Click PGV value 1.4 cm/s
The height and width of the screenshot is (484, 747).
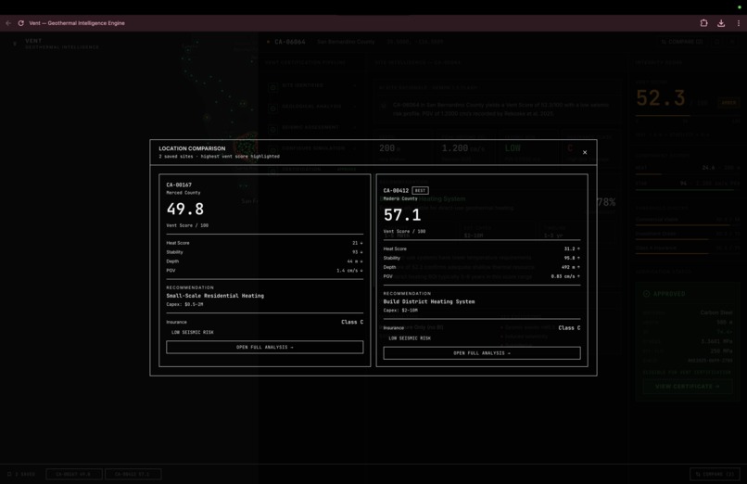(349, 271)
